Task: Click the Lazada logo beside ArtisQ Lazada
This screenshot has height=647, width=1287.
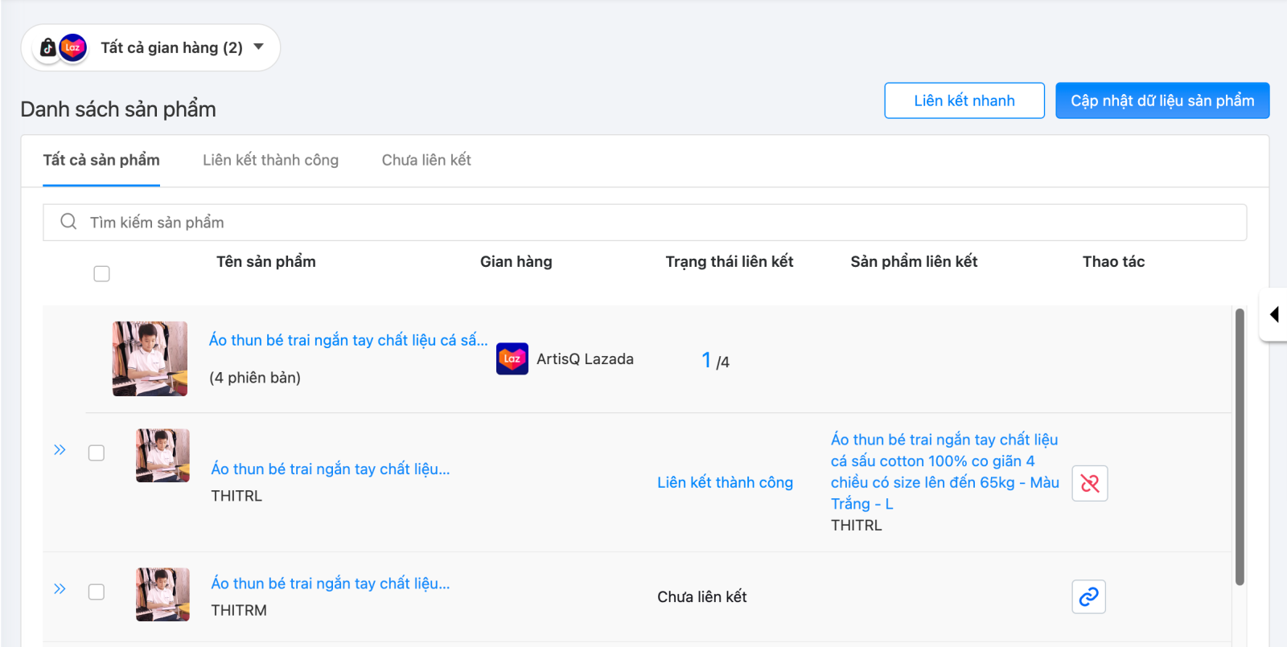Action: pos(512,358)
